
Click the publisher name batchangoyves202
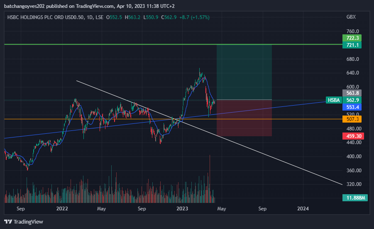[x=24, y=6]
